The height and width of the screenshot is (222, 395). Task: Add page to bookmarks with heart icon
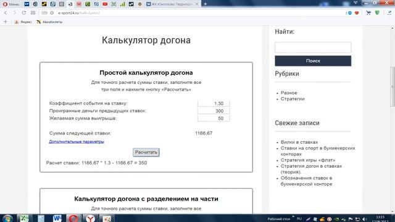[357, 13]
